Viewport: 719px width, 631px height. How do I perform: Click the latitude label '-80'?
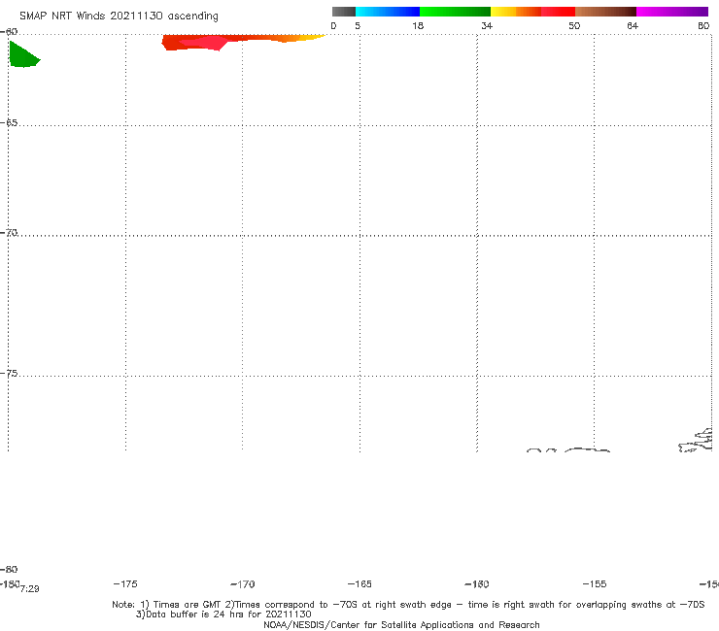(9, 569)
